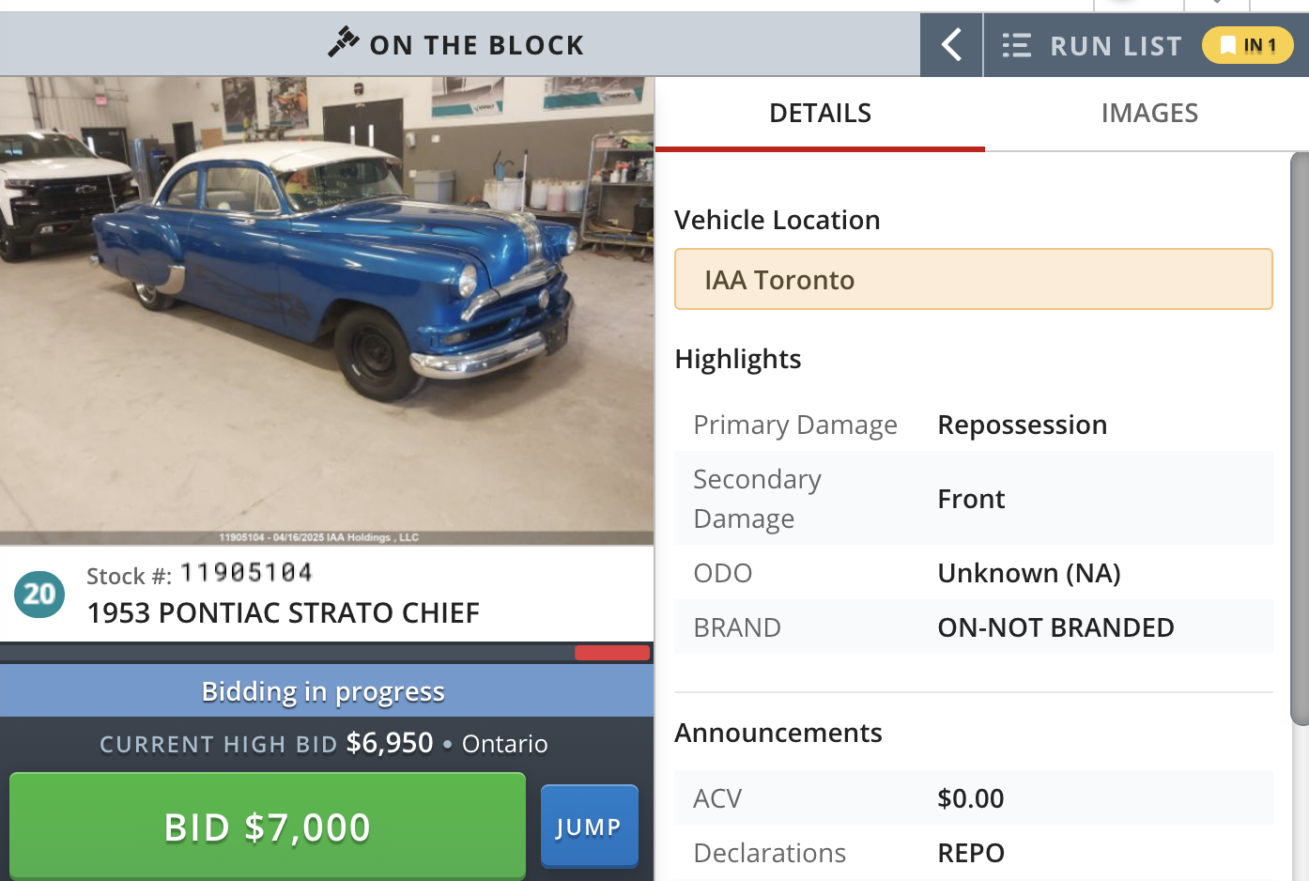Click the blue JUMP button
This screenshot has width=1309, height=881.
[589, 827]
